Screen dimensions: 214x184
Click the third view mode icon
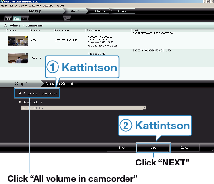[25, 19]
